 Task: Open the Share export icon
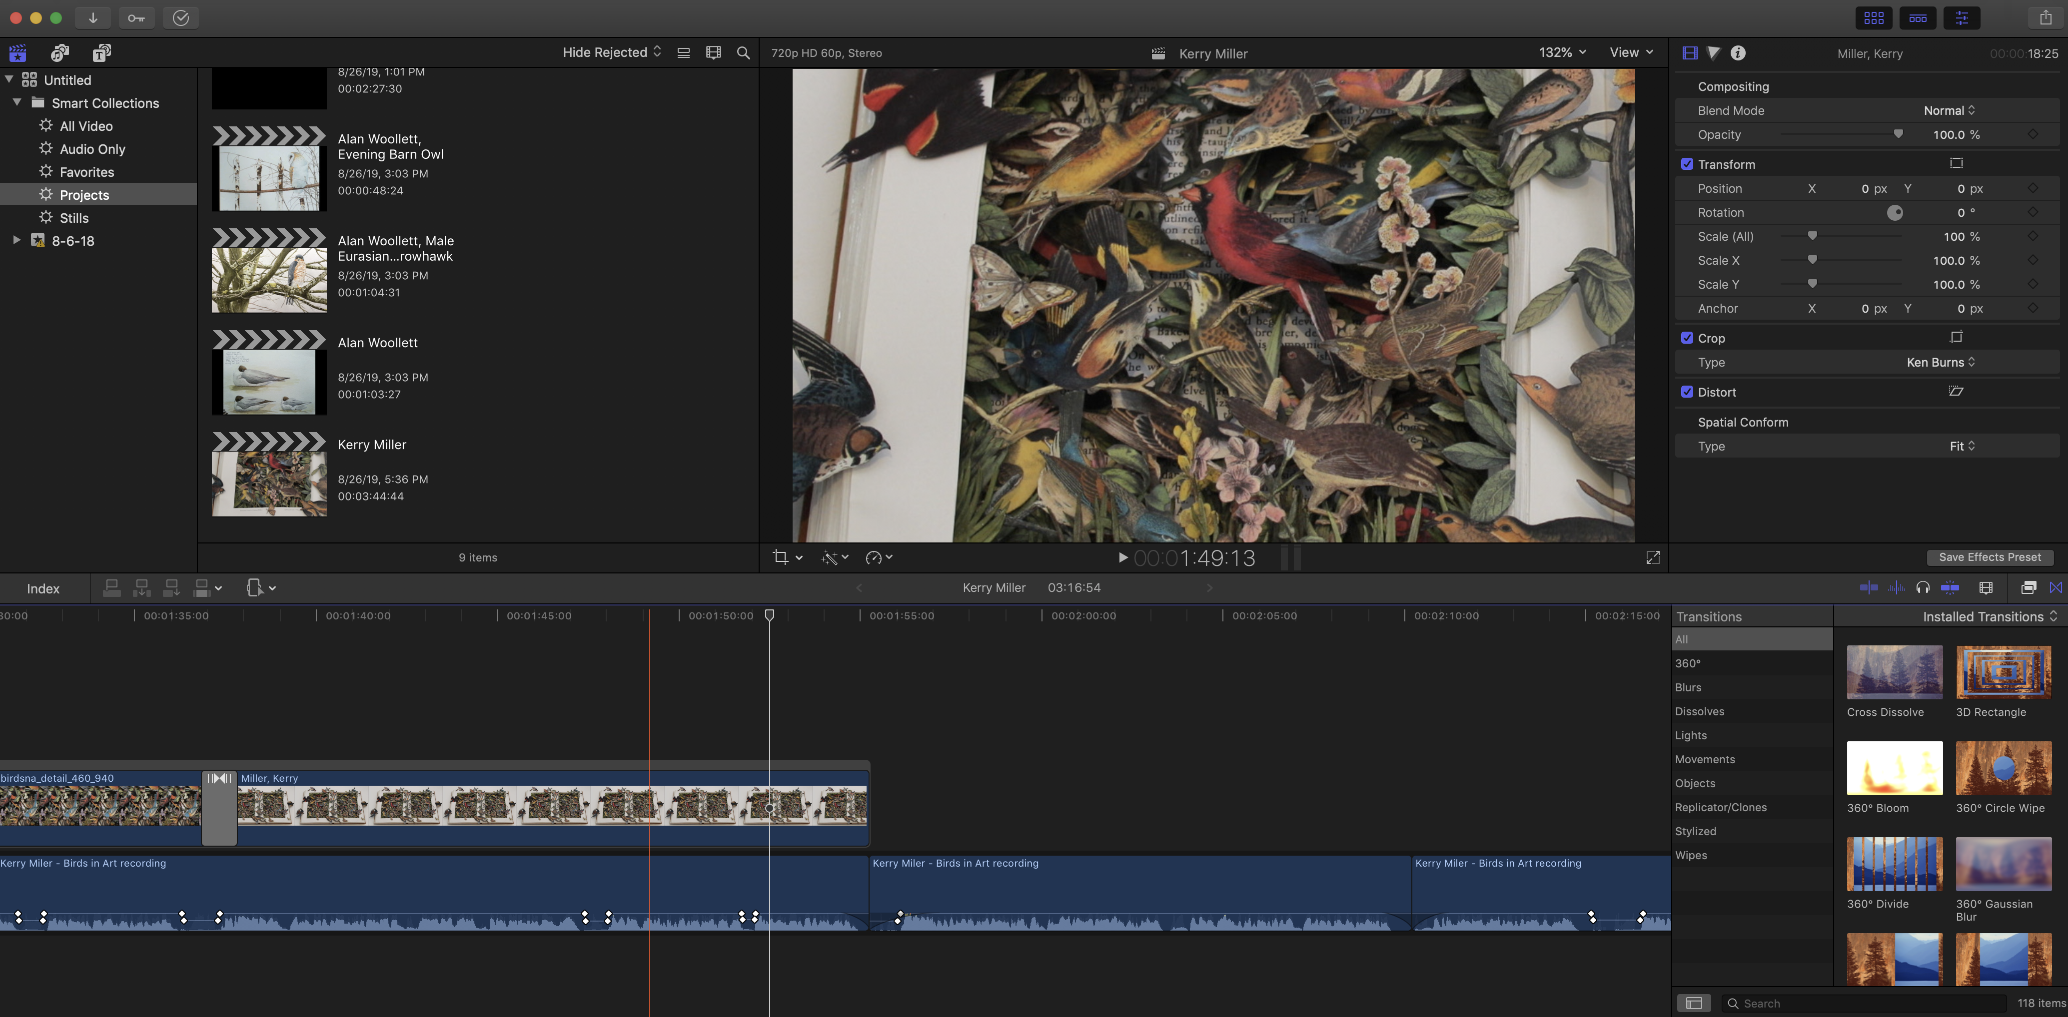pyautogui.click(x=2046, y=17)
